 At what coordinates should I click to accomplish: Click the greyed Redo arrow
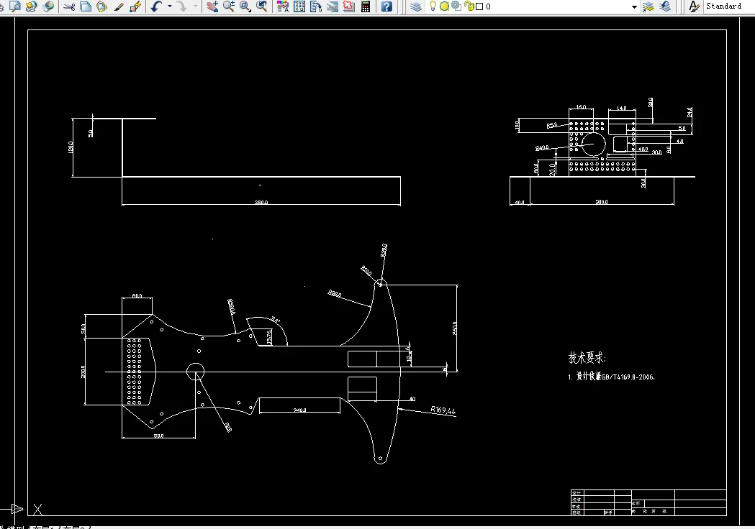(x=182, y=6)
